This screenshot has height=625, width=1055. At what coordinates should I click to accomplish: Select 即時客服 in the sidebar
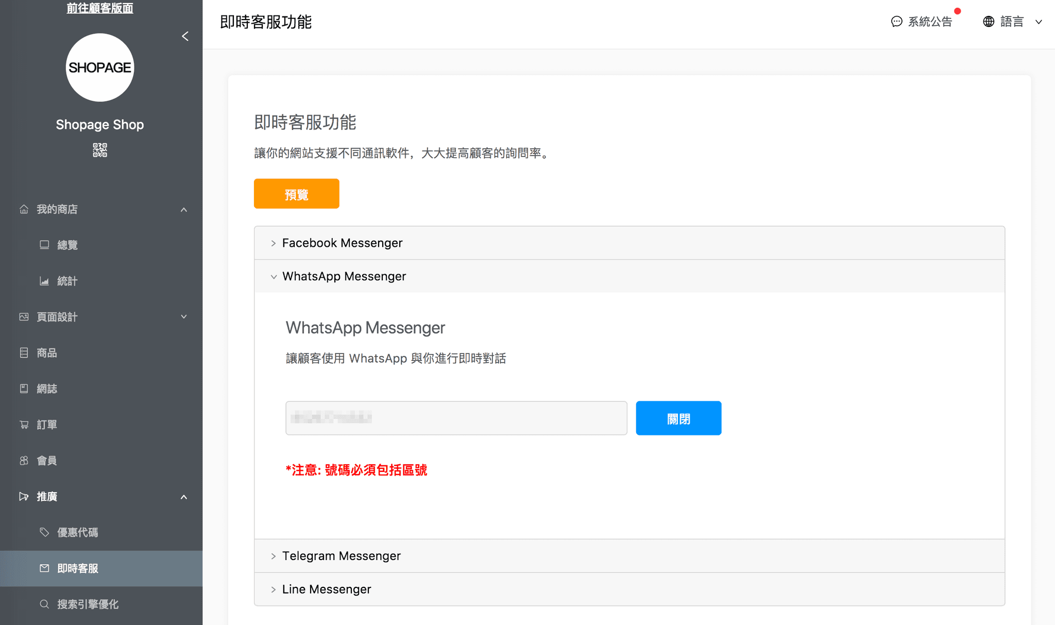(x=101, y=568)
